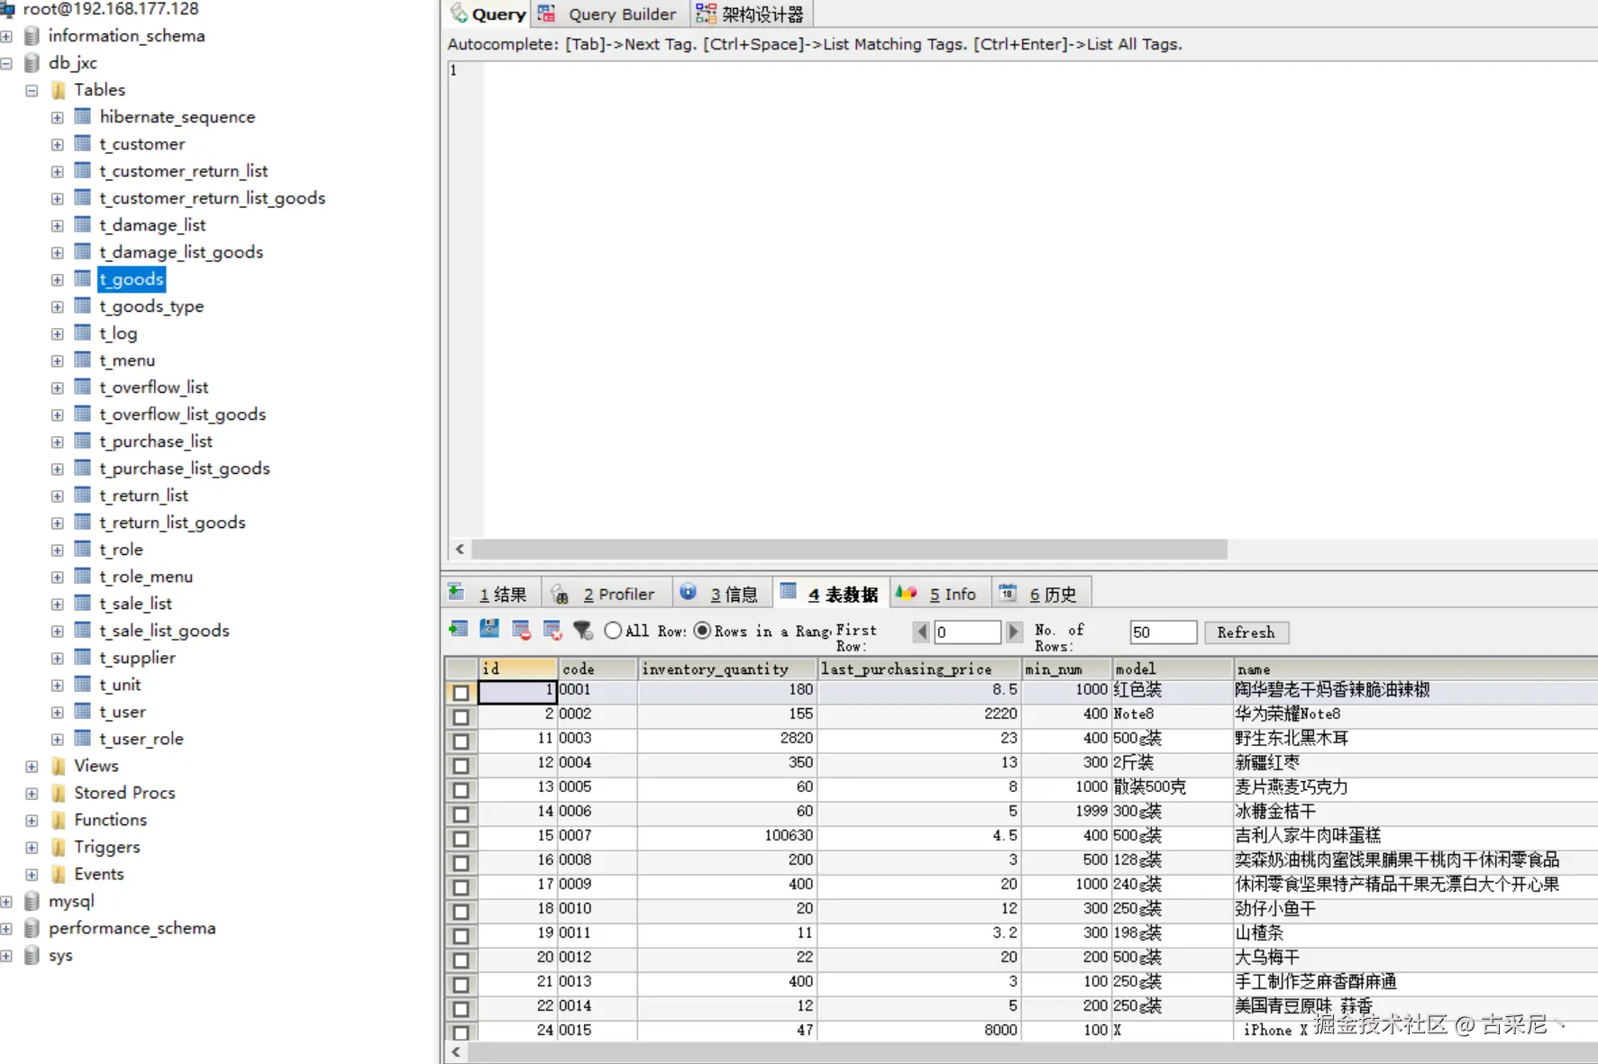Image resolution: width=1598 pixels, height=1064 pixels.
Task: Select the Rows in a Range radio
Action: [x=702, y=630]
